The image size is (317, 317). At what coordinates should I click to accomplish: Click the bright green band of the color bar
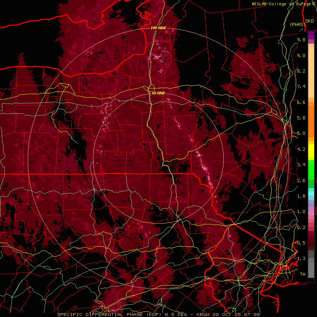(311, 170)
